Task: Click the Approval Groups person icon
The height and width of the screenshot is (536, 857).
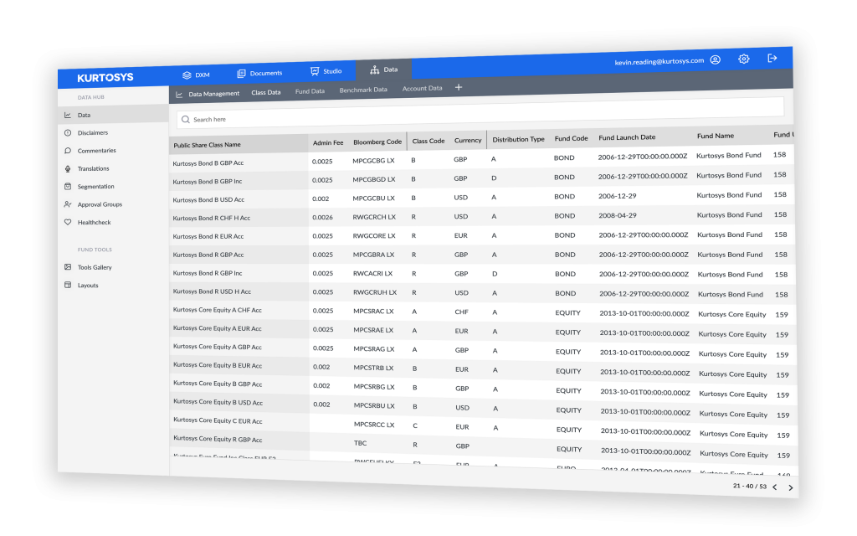Action: pos(68,204)
